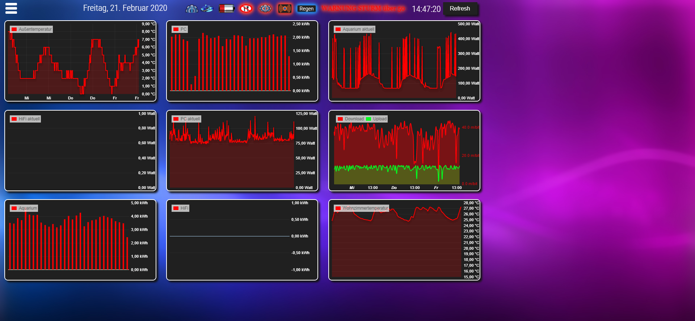Toggle the Download series in legend
Image resolution: width=695 pixels, height=321 pixels.
(350, 119)
